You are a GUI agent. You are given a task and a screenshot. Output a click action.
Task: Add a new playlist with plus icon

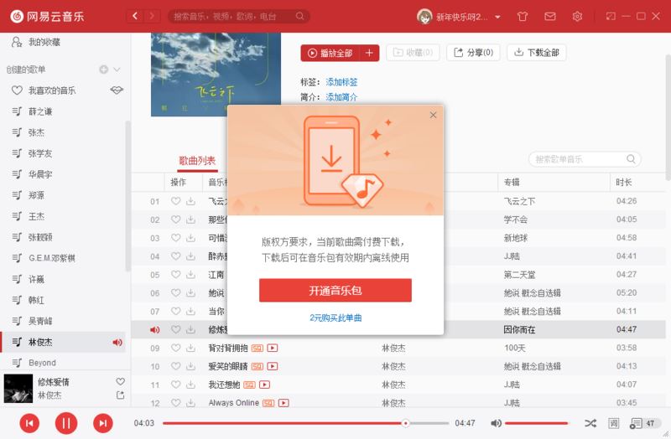(x=103, y=70)
